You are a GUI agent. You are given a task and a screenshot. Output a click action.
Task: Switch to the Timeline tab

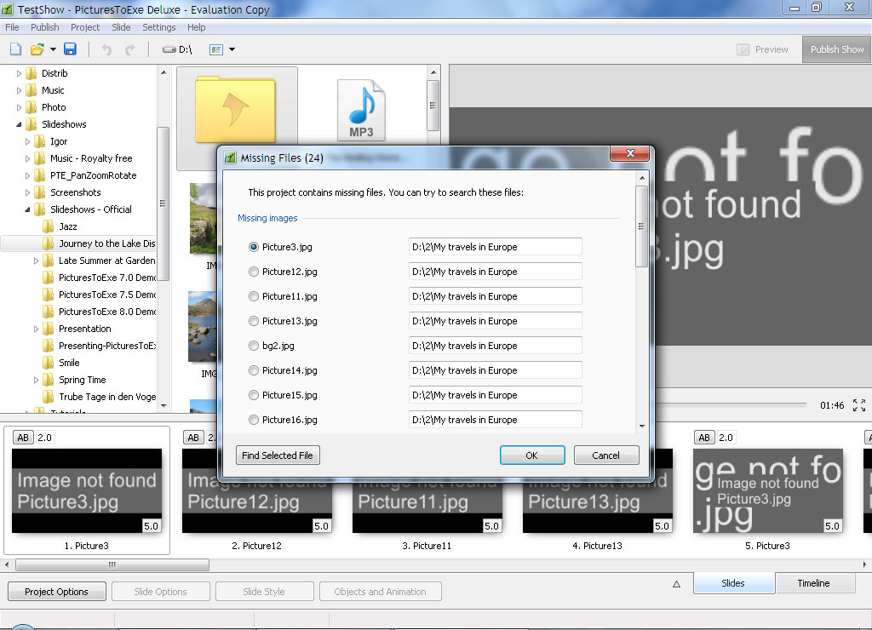coord(813,583)
